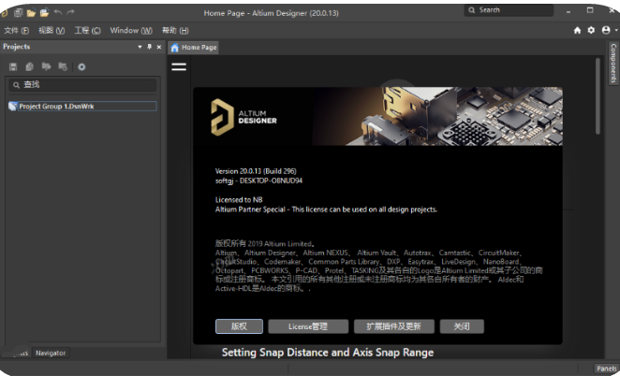Viewport: 620px width, 376px height.
Task: Click the save all documents icon in title bar
Action: [x=18, y=13]
